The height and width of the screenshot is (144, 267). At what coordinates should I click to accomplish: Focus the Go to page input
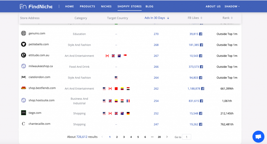coord(187,137)
